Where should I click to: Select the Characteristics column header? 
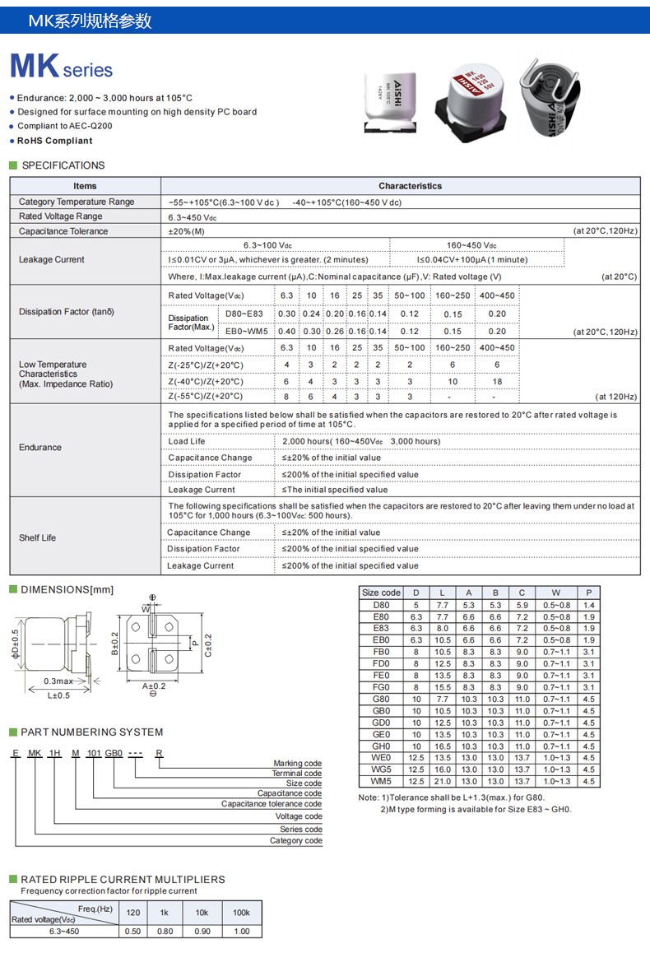pyautogui.click(x=410, y=186)
